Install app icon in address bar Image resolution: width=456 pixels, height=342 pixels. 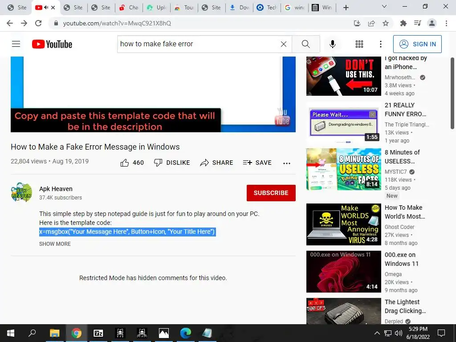(357, 23)
